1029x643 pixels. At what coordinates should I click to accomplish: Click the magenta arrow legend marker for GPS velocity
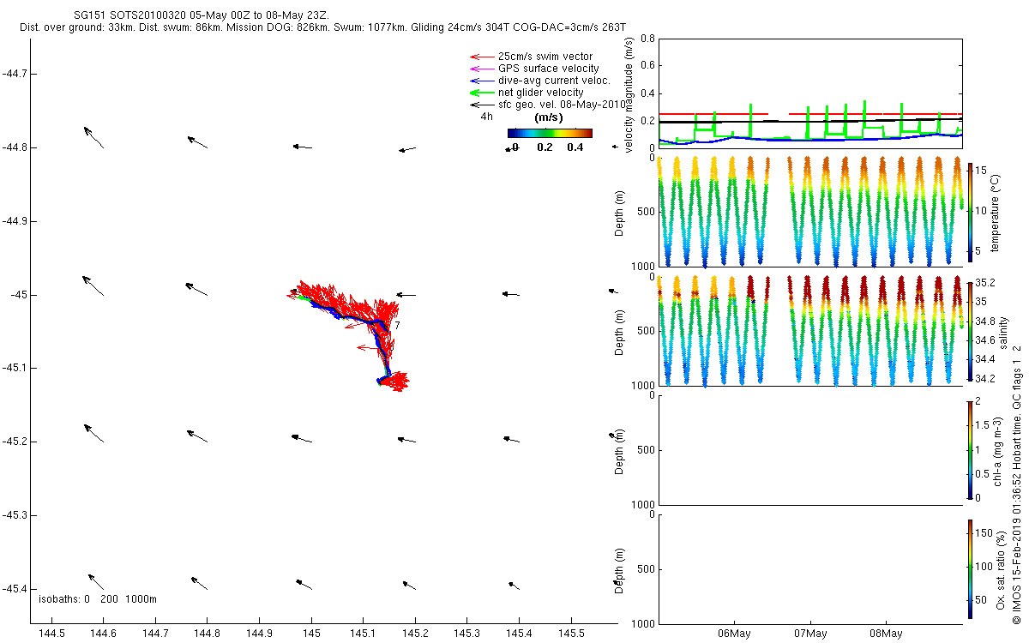coord(480,69)
